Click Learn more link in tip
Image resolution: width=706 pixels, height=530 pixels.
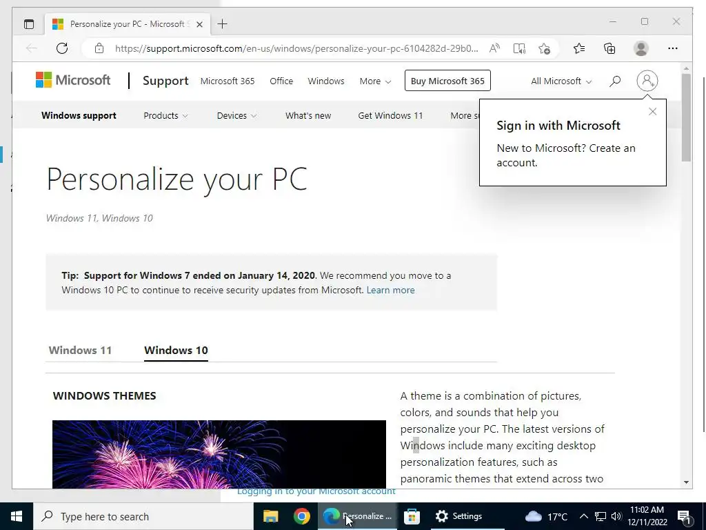pyautogui.click(x=390, y=290)
